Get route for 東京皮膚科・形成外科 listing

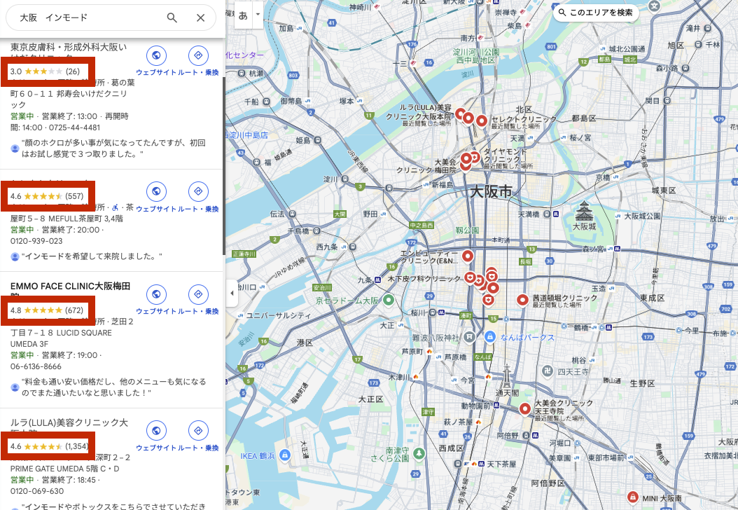[198, 55]
